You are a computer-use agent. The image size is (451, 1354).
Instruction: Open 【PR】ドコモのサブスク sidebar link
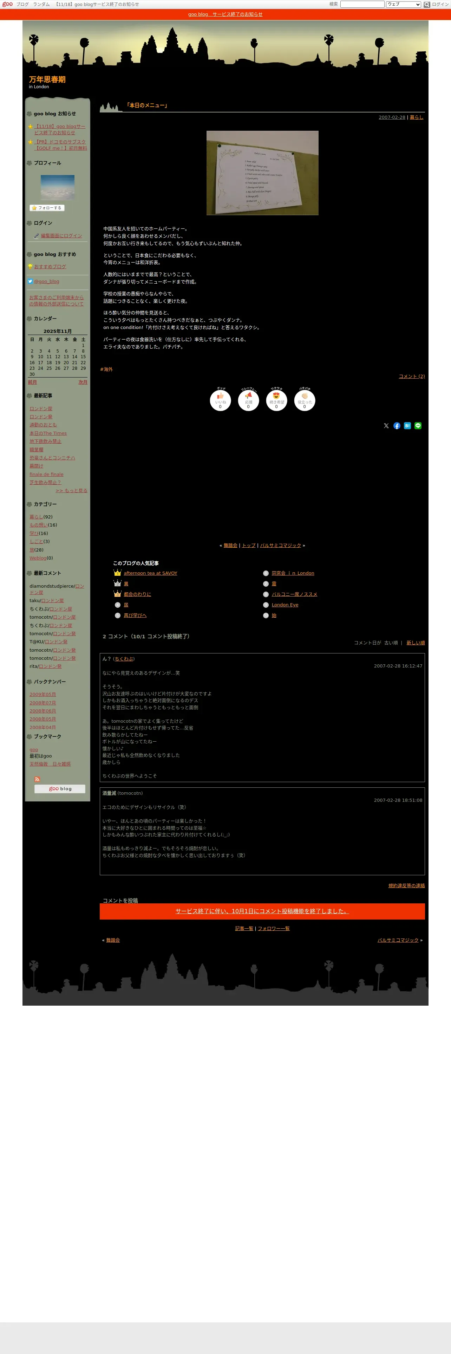(x=60, y=145)
